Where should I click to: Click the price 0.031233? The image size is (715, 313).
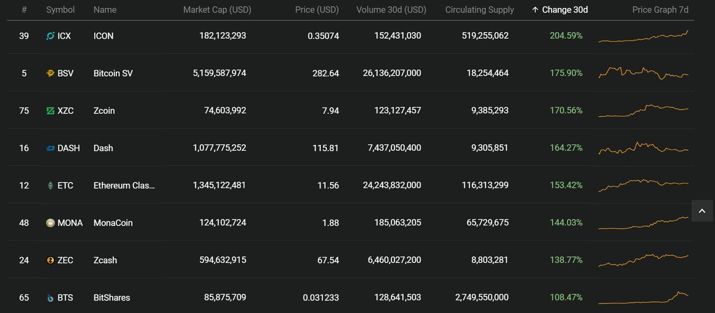tap(321, 297)
